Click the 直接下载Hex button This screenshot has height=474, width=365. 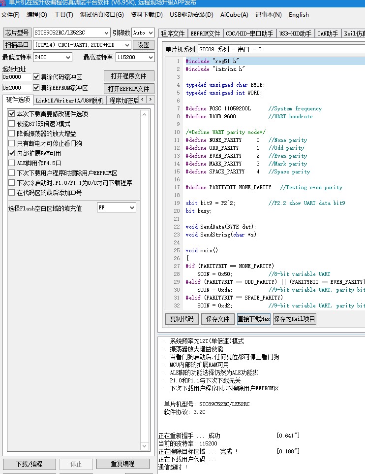(254, 319)
